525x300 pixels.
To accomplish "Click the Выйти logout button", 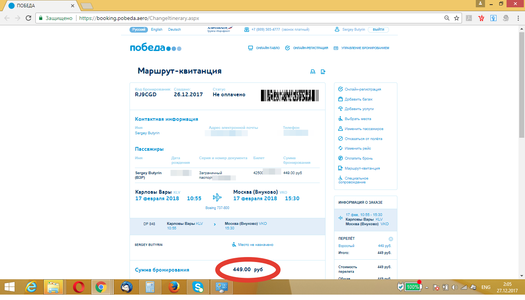I will pos(378,30).
